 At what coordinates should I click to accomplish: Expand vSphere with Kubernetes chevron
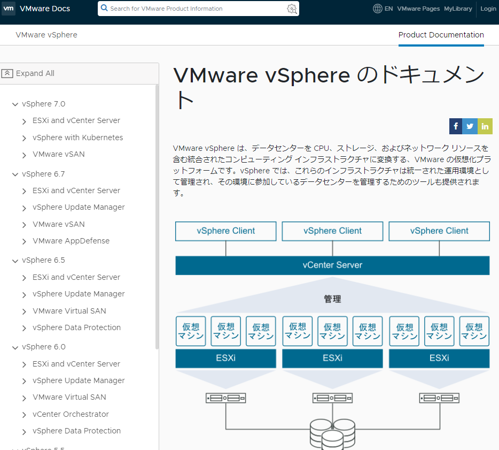(x=24, y=138)
